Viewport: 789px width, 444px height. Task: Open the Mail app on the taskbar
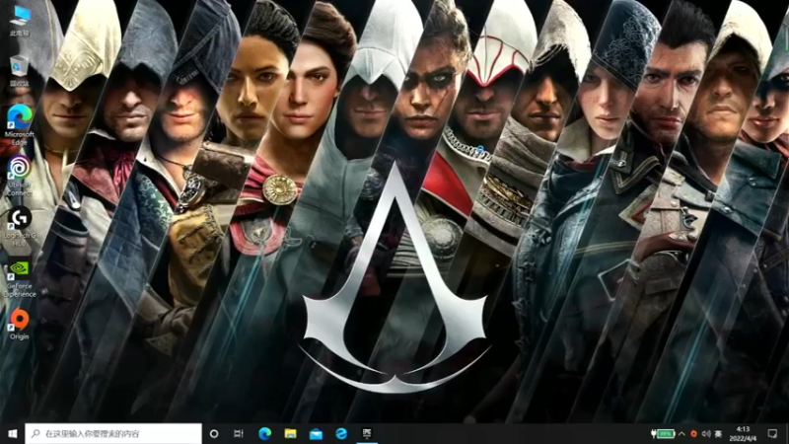click(x=316, y=433)
